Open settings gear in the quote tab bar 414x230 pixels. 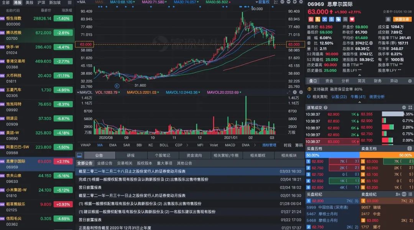410,81
